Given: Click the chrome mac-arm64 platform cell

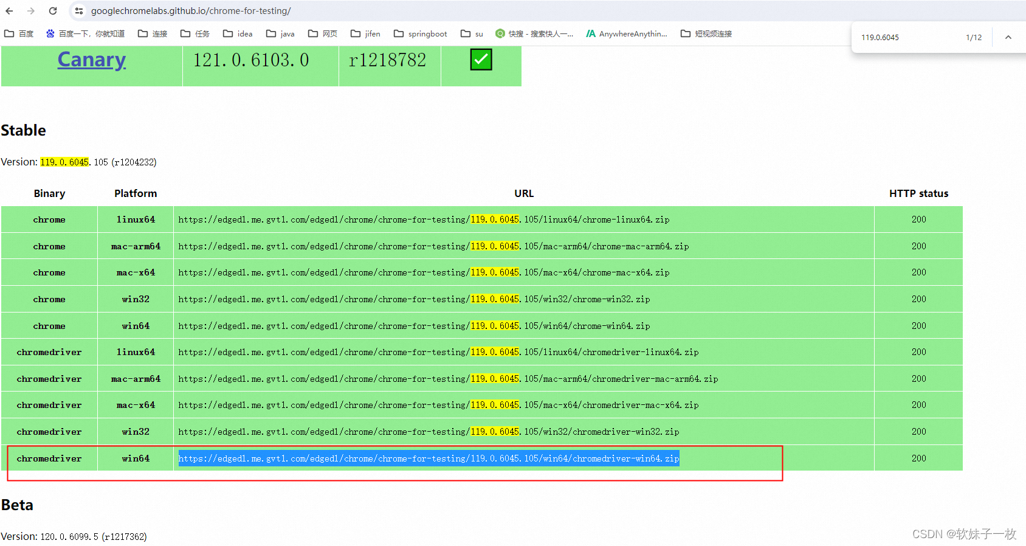Looking at the screenshot, I should (x=136, y=246).
